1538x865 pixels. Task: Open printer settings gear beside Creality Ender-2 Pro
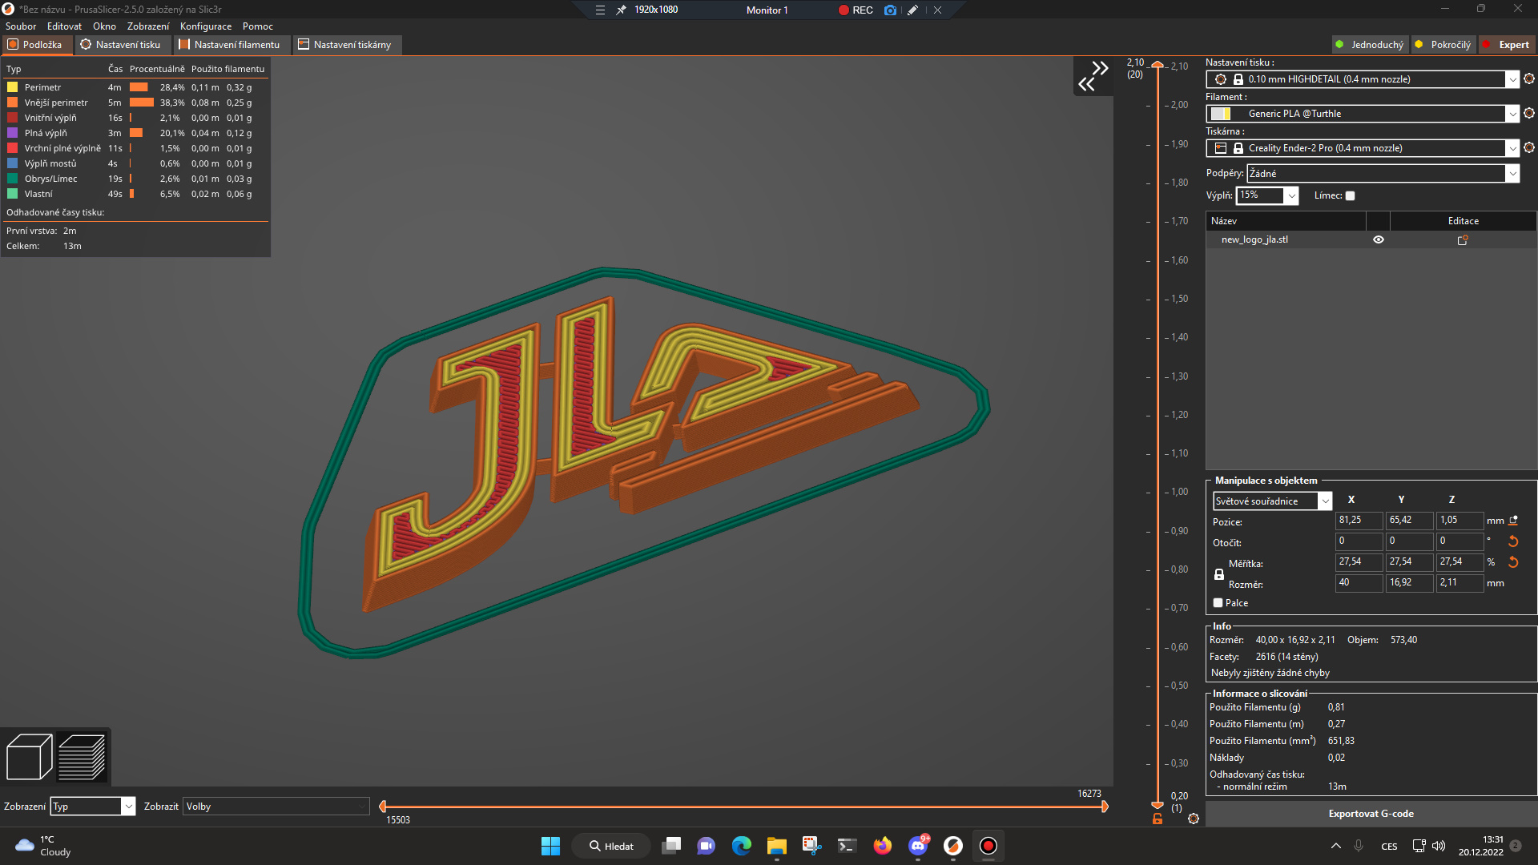pyautogui.click(x=1528, y=147)
